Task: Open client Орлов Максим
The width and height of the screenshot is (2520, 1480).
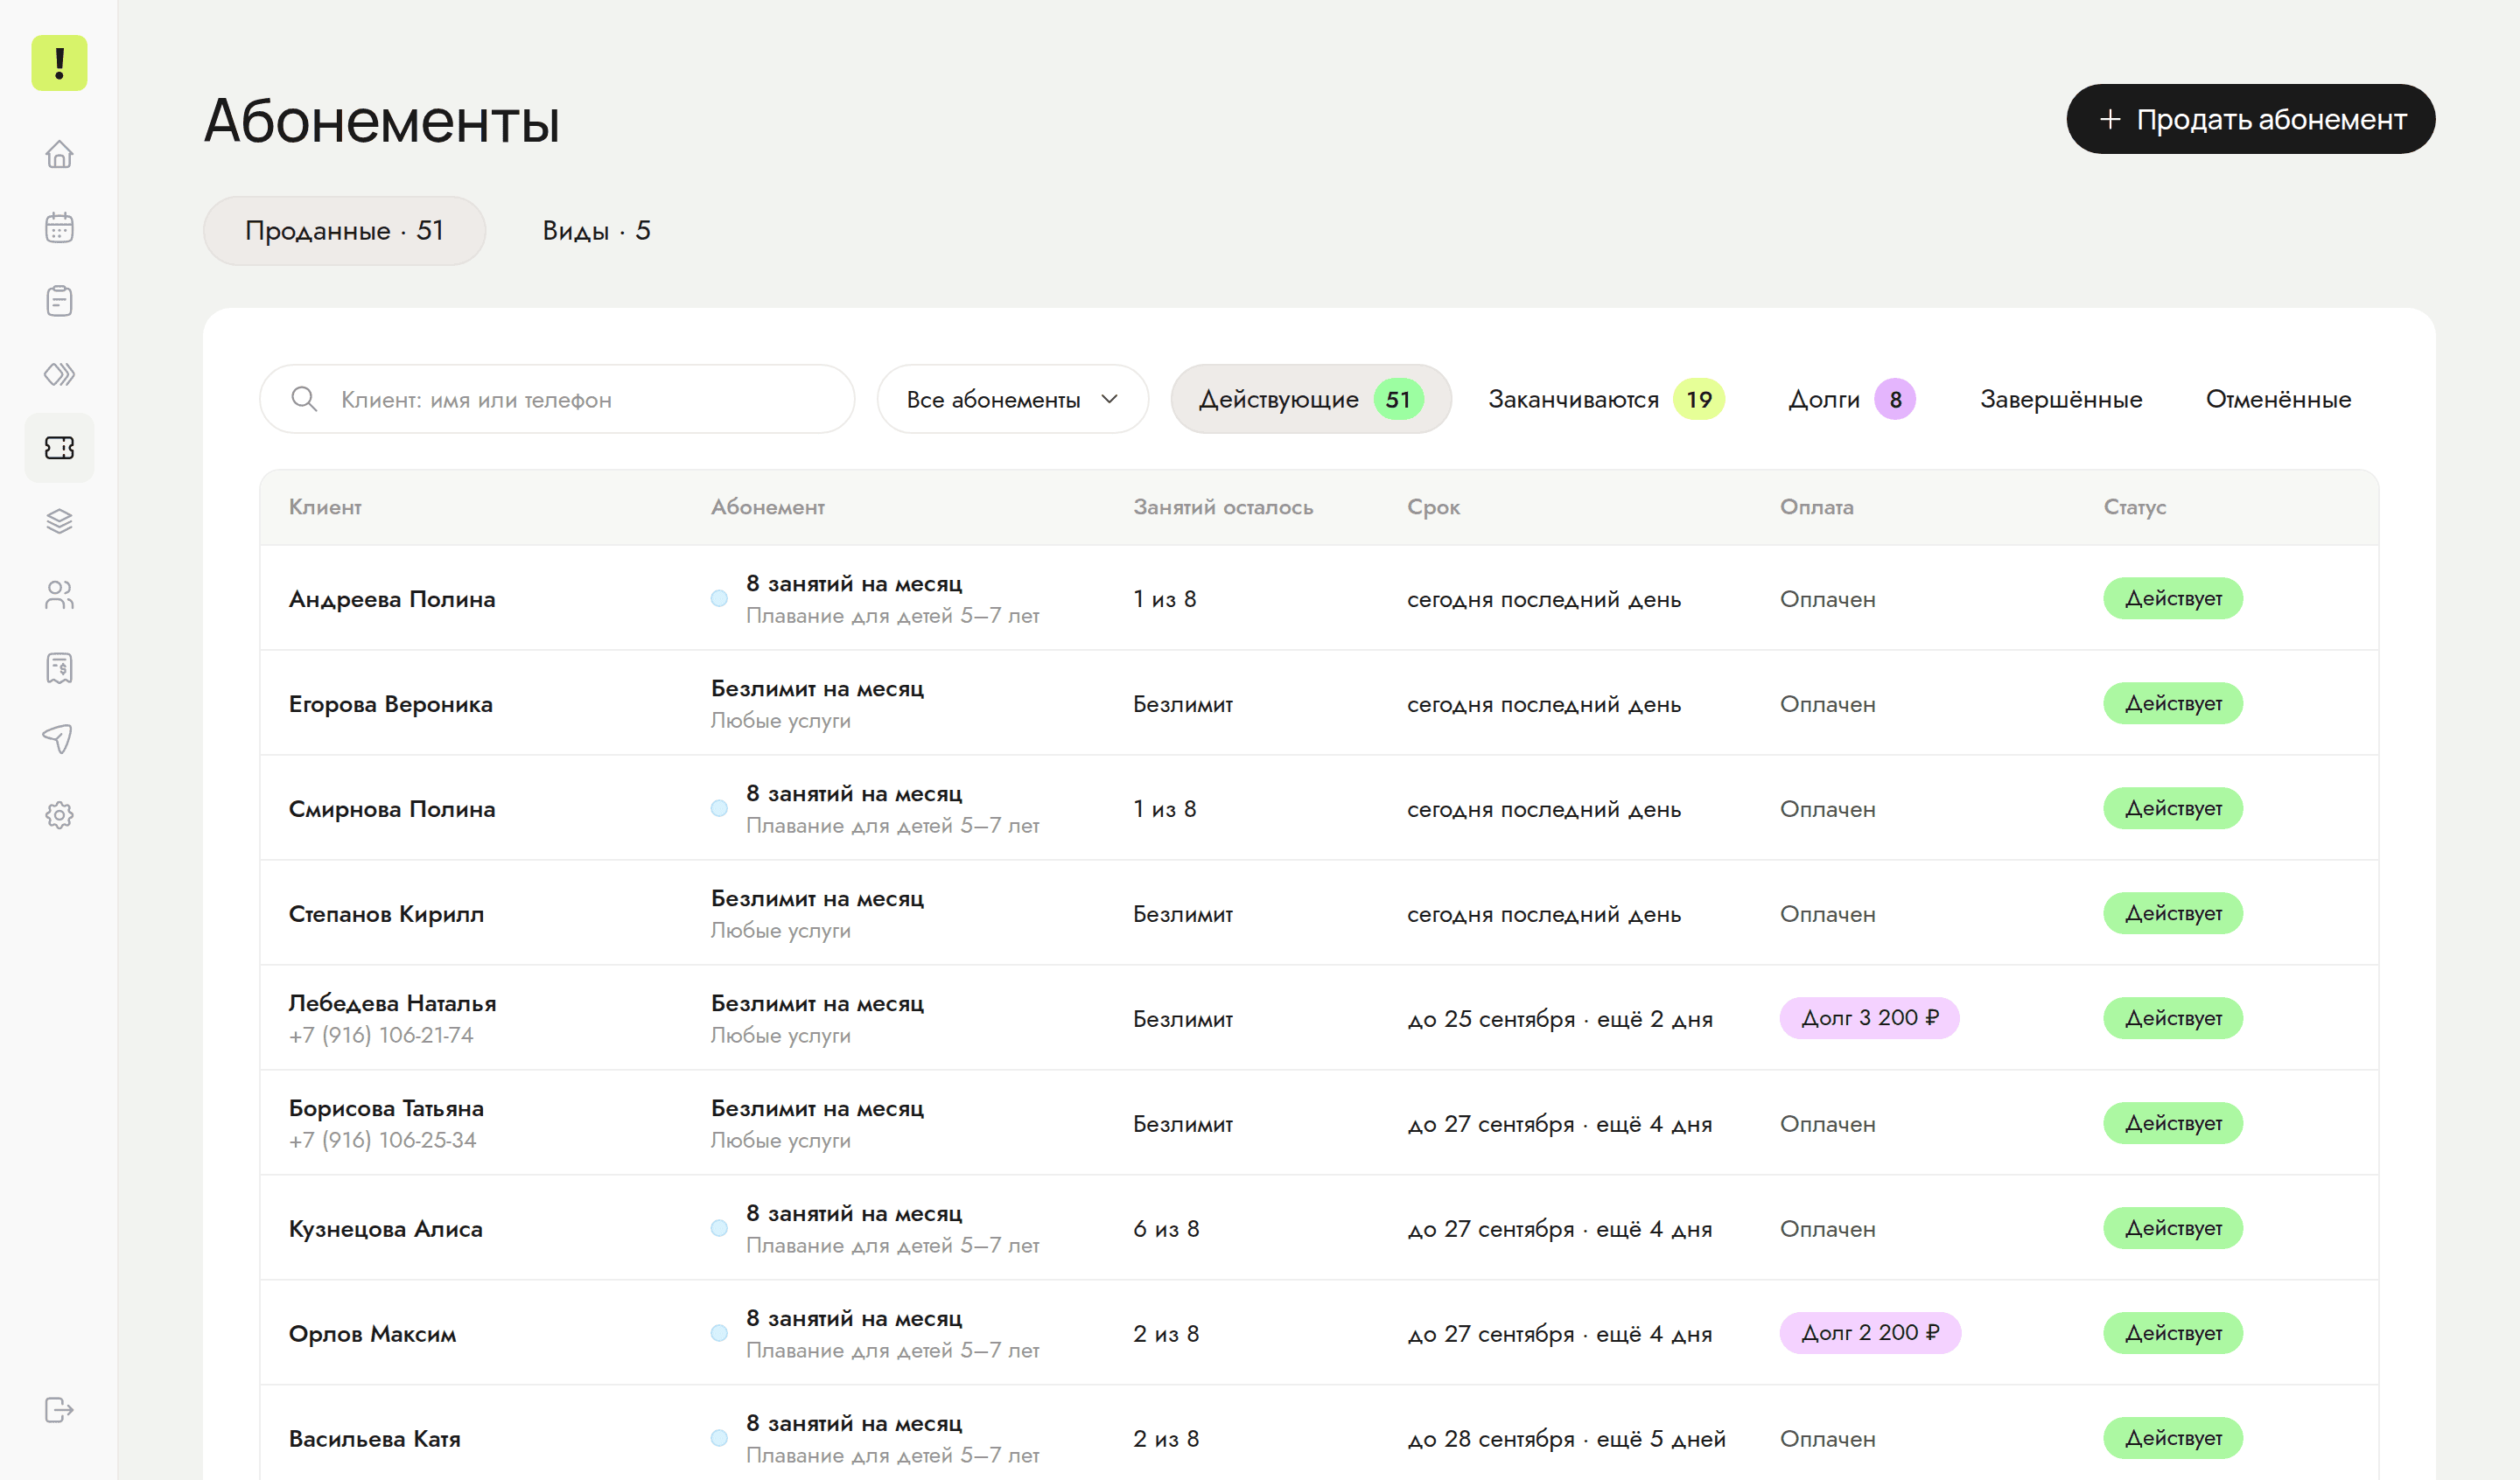Action: (372, 1334)
